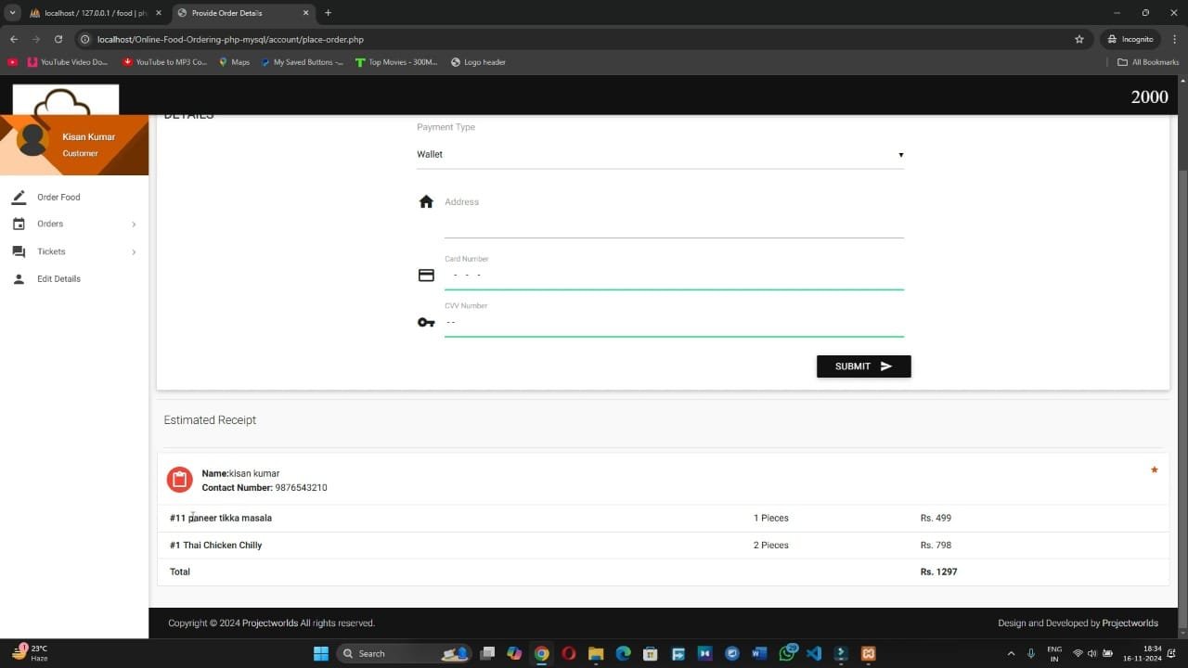1188x668 pixels.
Task: Click the Orders calendar icon in sidebar
Action: [19, 224]
